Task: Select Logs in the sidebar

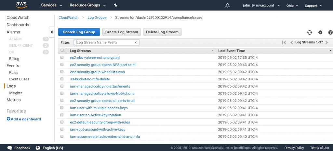Action: point(11,86)
